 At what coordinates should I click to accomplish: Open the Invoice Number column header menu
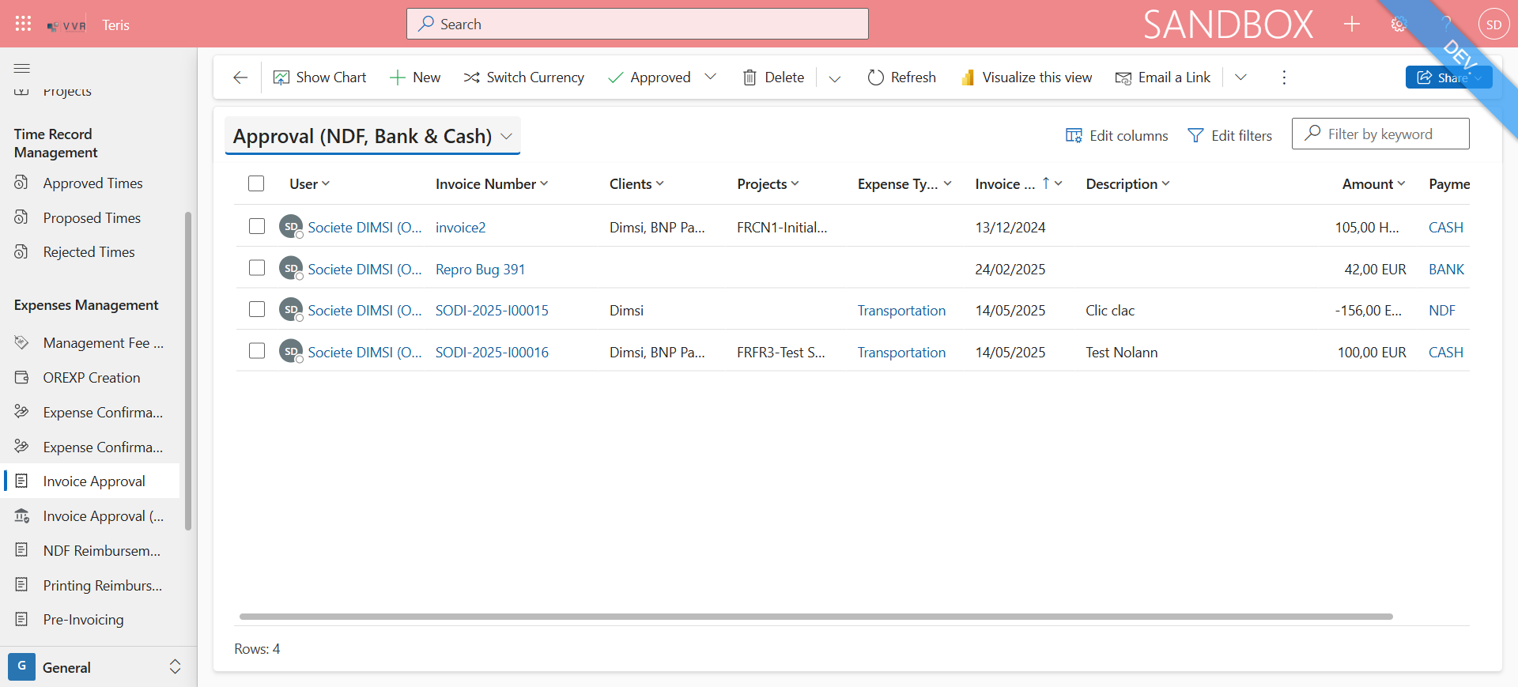tap(492, 184)
